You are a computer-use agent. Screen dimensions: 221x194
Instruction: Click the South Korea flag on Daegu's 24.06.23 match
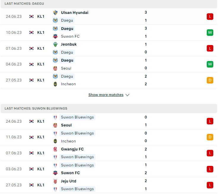click(x=31, y=17)
